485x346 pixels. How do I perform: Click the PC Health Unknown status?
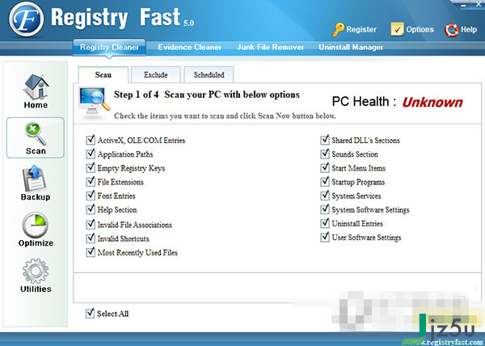click(x=432, y=103)
